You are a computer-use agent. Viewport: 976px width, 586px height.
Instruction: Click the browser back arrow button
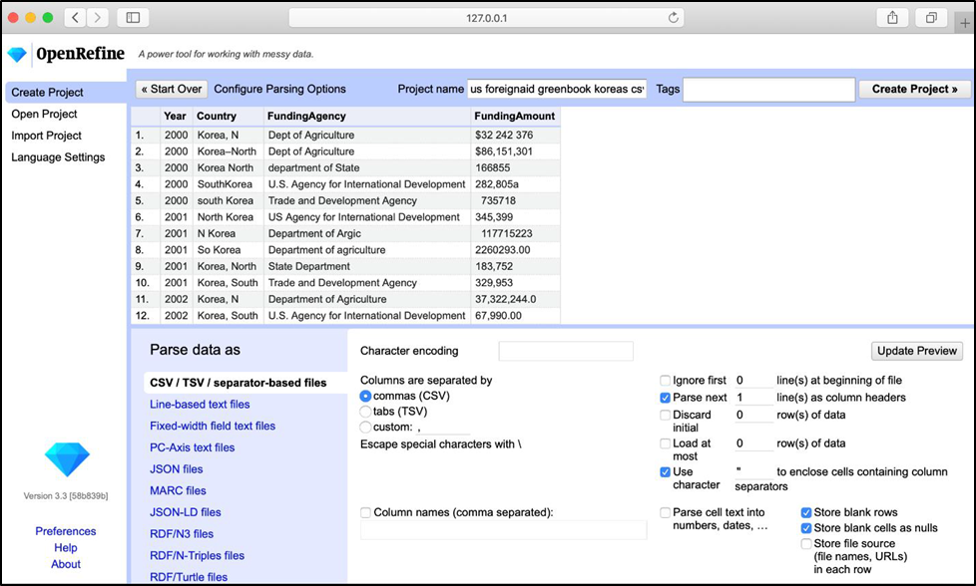click(x=76, y=18)
